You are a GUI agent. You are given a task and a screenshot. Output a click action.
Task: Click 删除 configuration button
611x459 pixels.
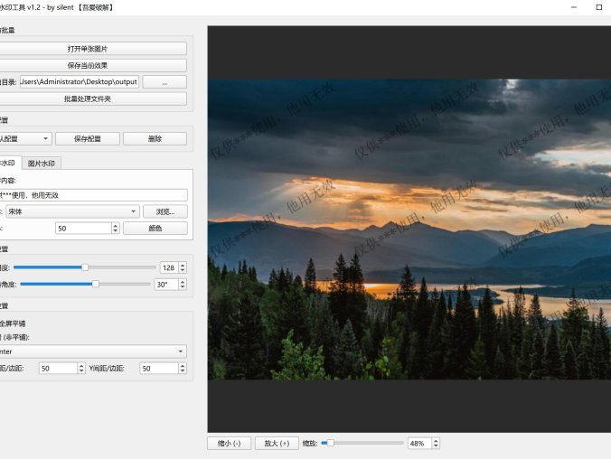pyautogui.click(x=155, y=139)
